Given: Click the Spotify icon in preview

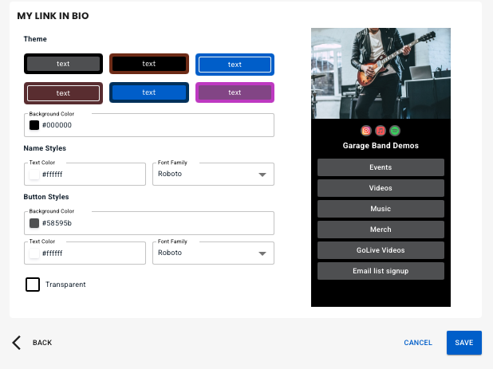Looking at the screenshot, I should coord(395,131).
